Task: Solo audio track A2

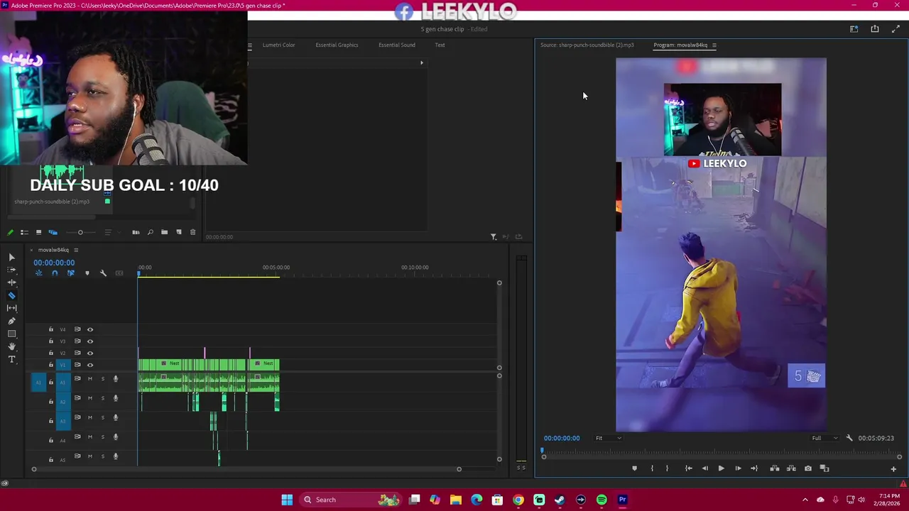Action: (x=102, y=398)
